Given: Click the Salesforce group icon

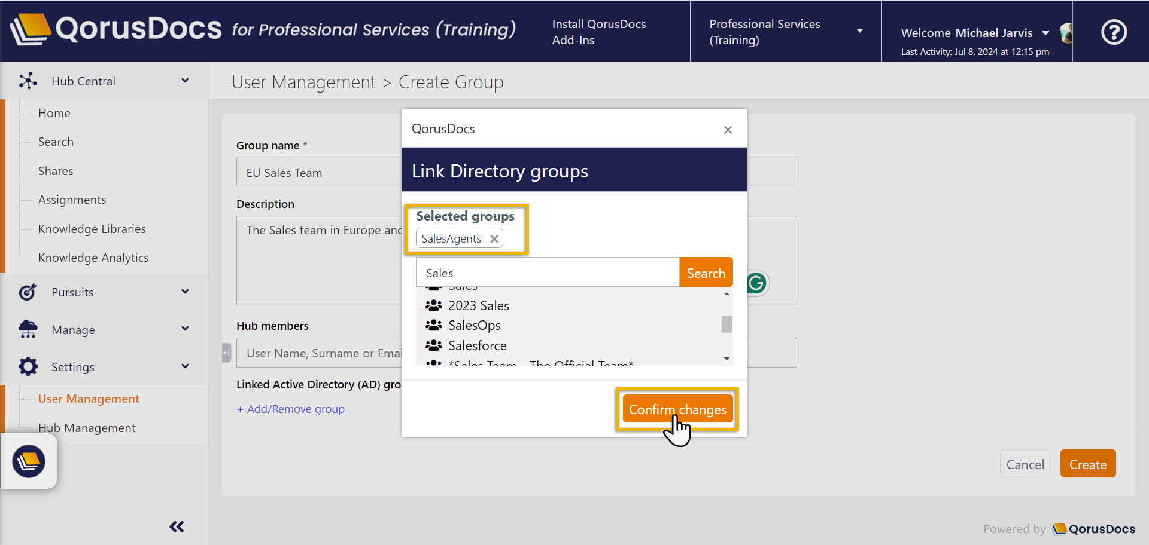Looking at the screenshot, I should pos(433,345).
